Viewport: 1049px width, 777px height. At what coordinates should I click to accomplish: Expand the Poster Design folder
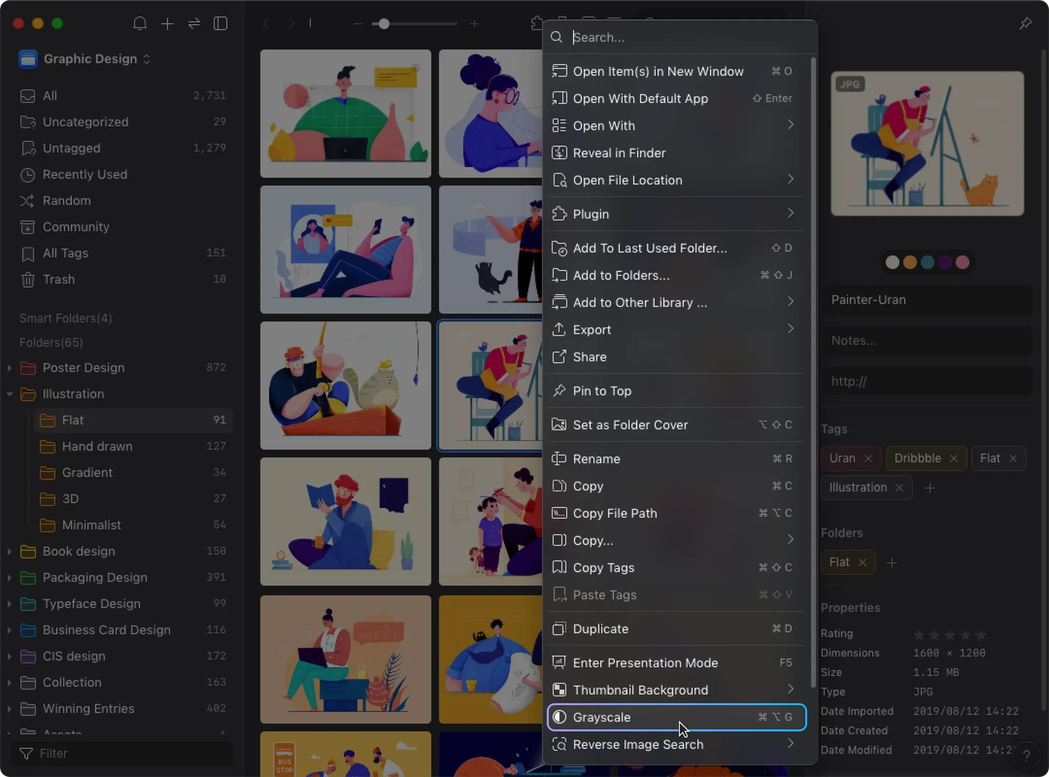[x=9, y=368]
